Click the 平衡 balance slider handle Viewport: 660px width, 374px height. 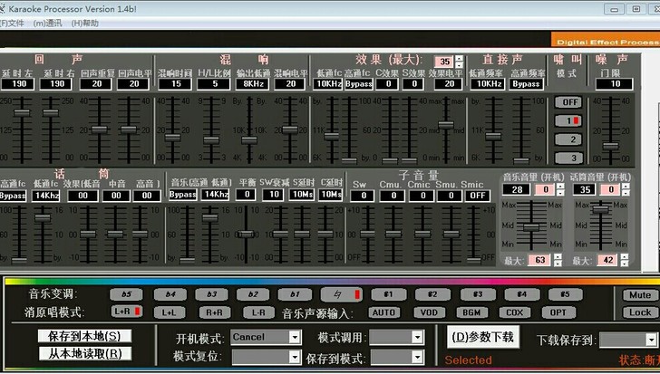(246, 234)
